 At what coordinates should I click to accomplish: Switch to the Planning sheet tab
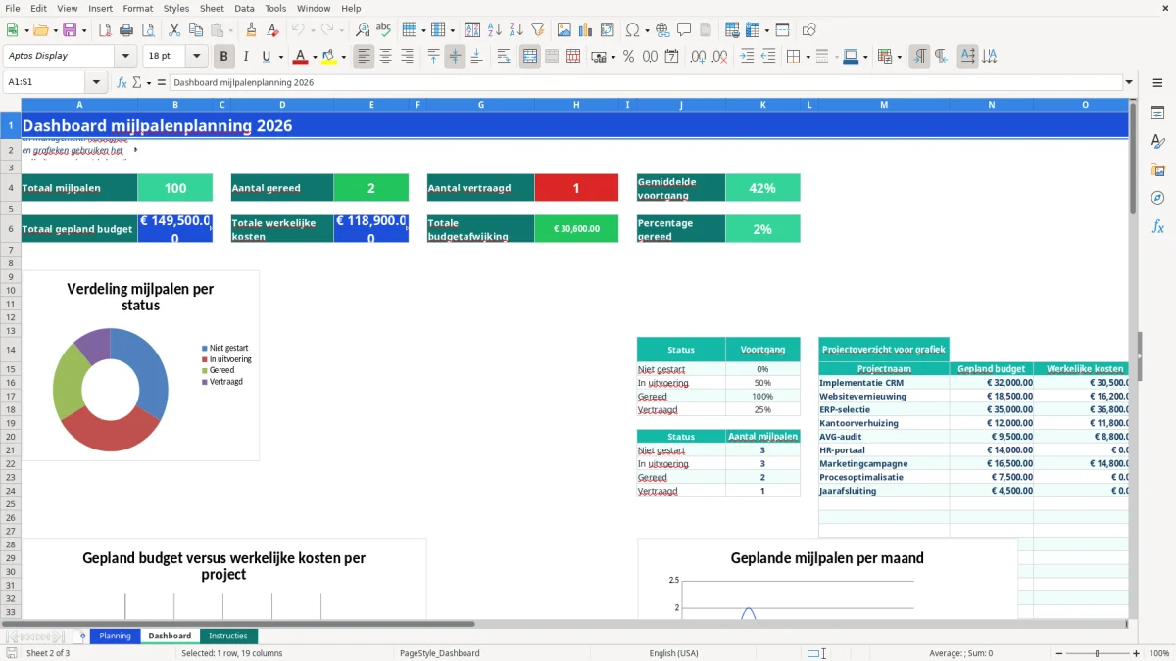pyautogui.click(x=115, y=636)
